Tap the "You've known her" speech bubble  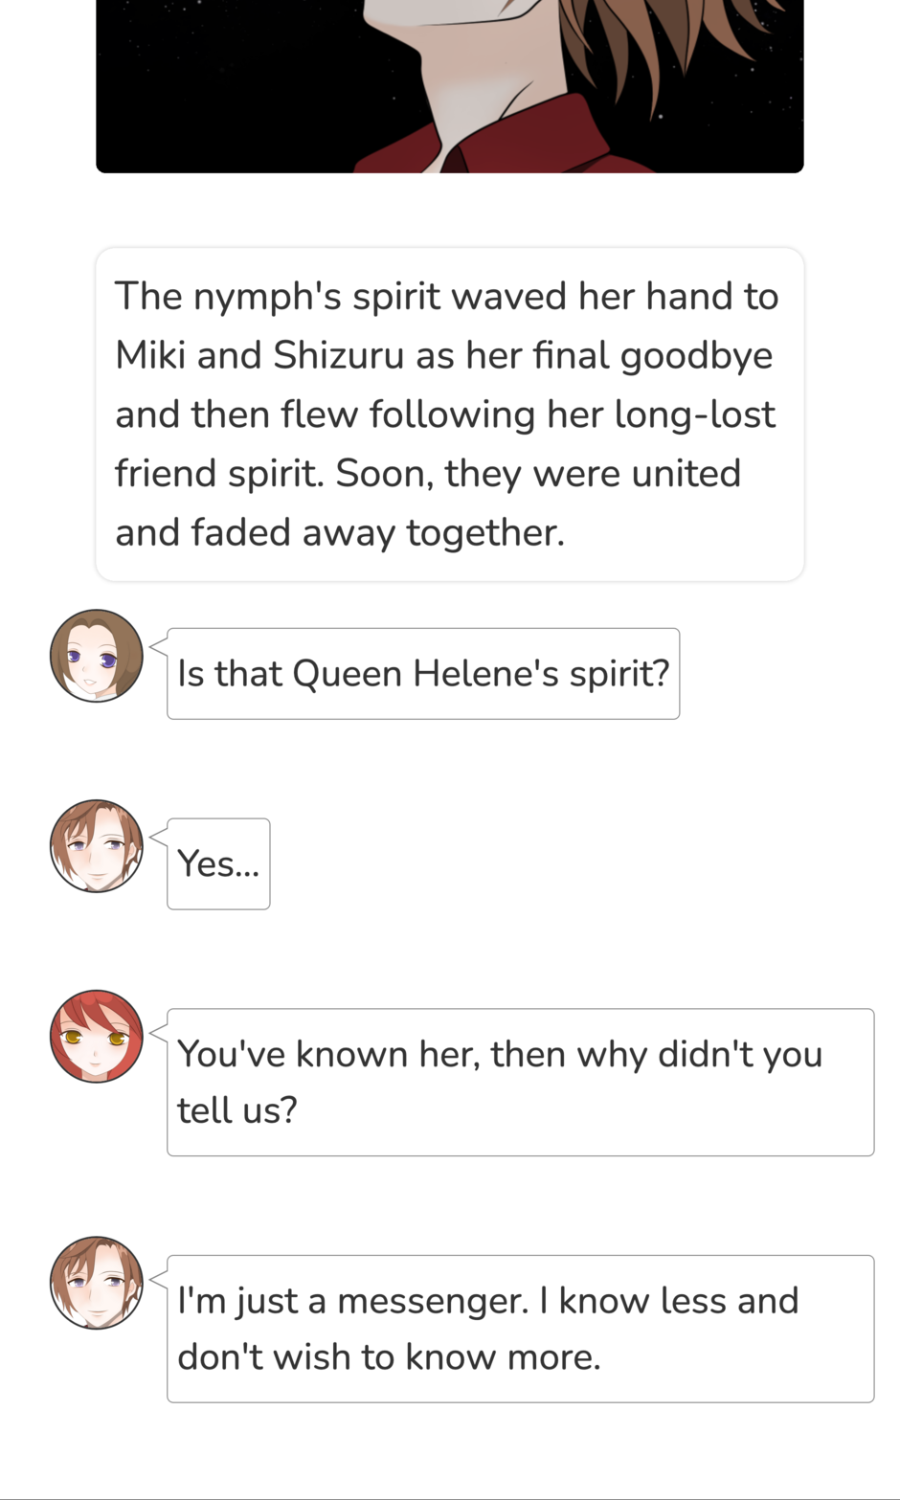520,1082
